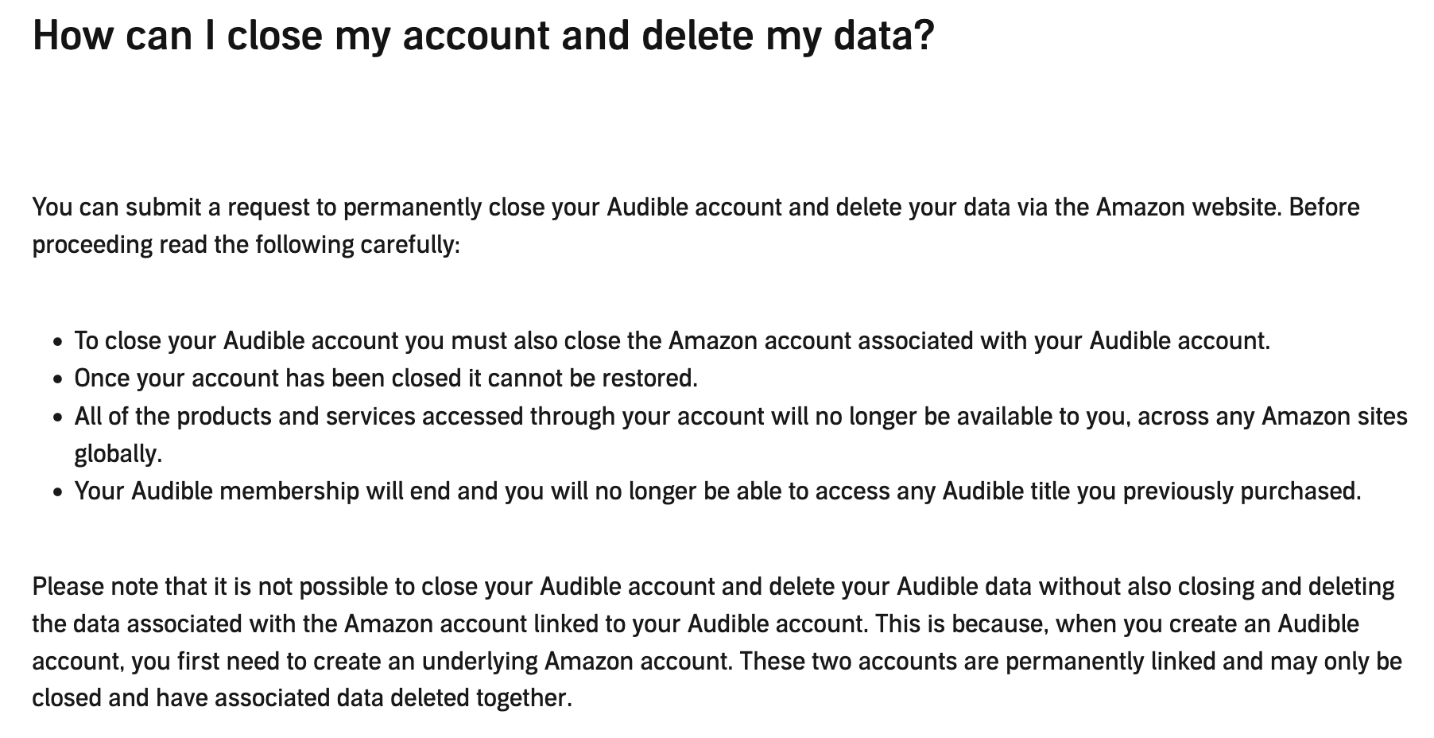
Task: Click the bullet dot before 'Your Audible membership'
Action: click(x=57, y=492)
